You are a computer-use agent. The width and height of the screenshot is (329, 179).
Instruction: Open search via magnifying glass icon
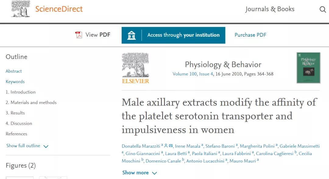323,9
